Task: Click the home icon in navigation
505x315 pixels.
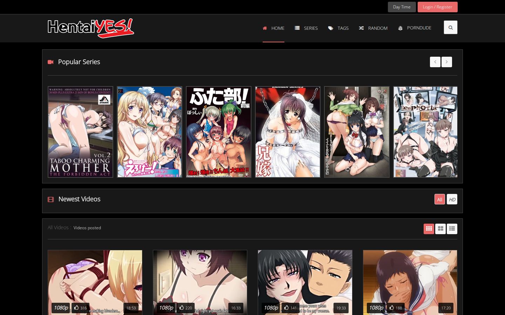Action: [265, 28]
